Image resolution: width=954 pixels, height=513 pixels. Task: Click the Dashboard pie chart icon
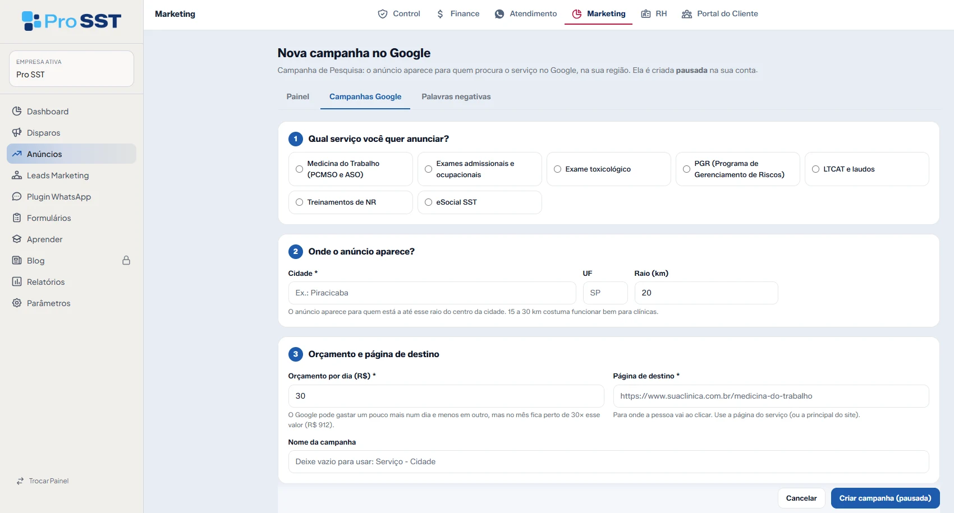point(17,111)
